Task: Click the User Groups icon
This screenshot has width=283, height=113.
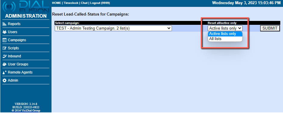Action: (x=5, y=64)
